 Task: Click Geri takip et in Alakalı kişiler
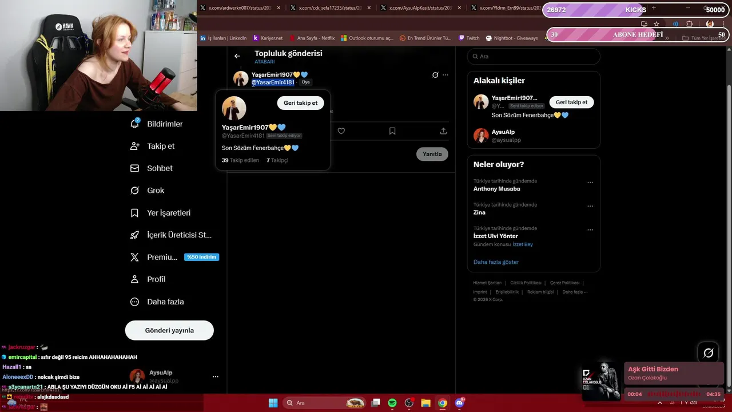[x=572, y=102]
